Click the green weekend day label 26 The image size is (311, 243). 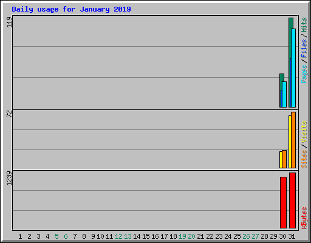[x=246, y=236]
